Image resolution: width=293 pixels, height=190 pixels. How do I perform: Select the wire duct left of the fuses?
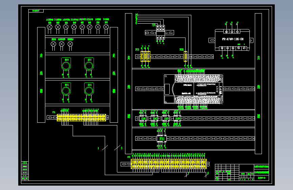128,84
